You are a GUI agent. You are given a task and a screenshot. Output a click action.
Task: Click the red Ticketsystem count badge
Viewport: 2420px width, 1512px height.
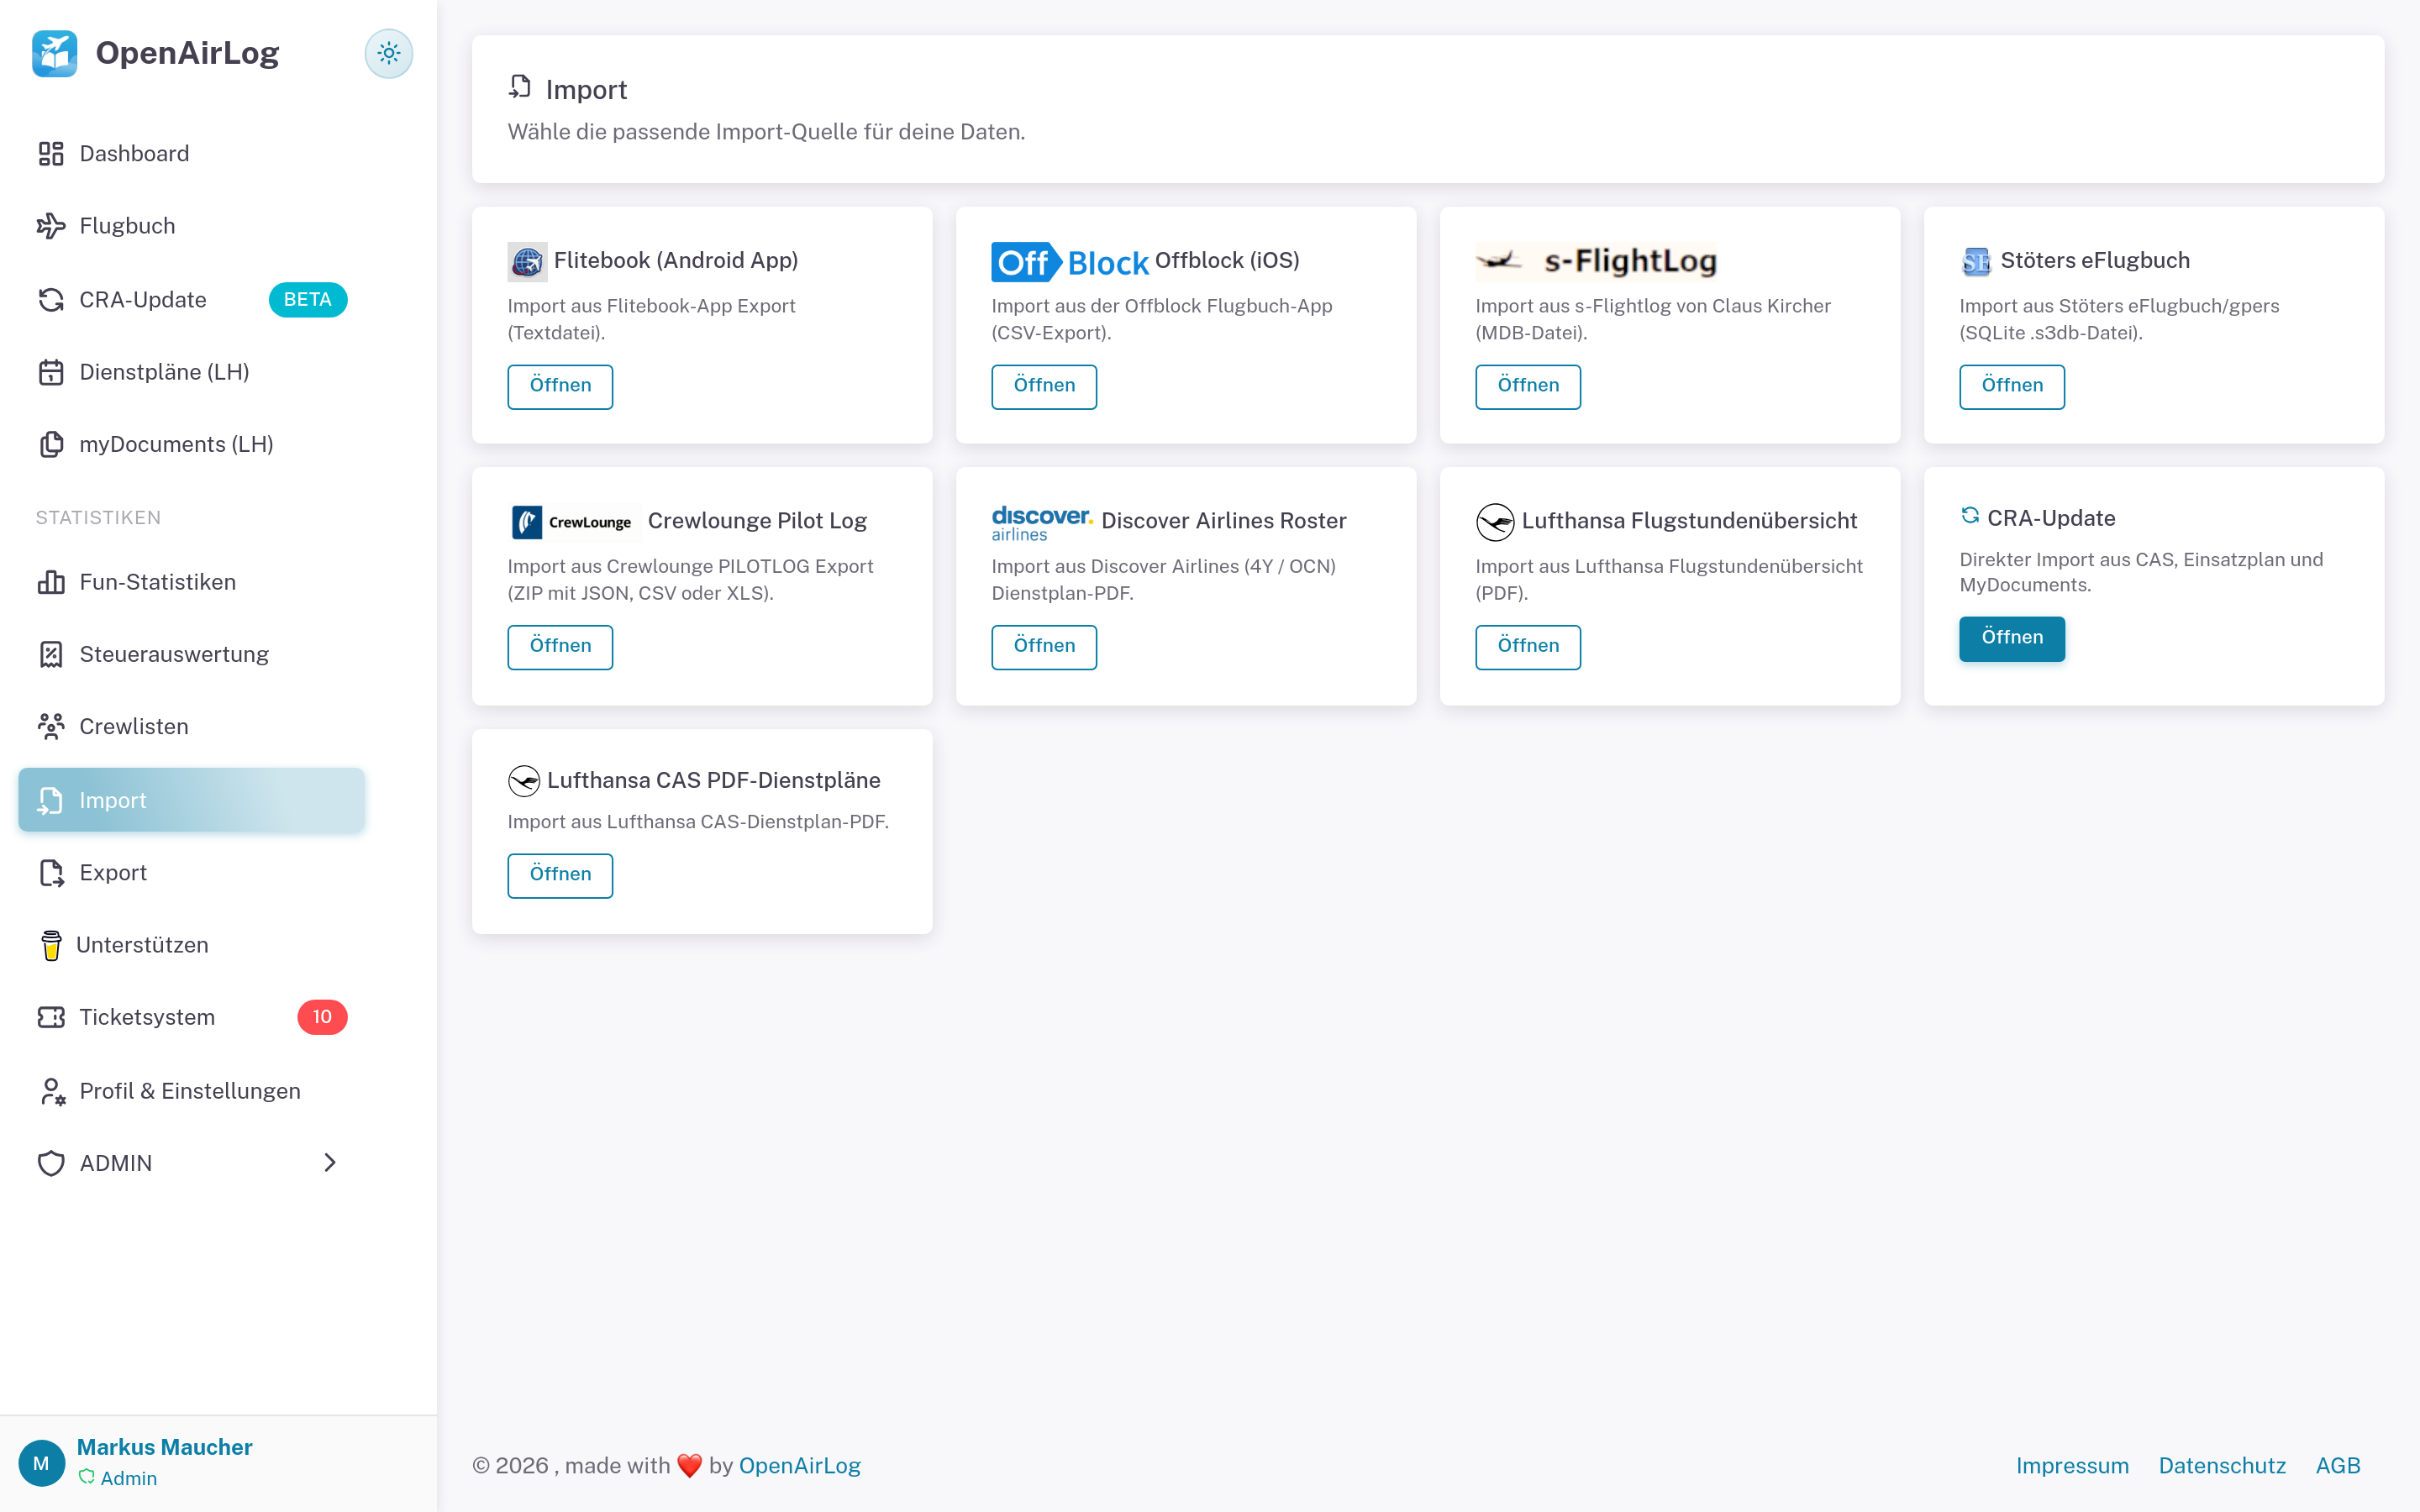click(x=322, y=1017)
